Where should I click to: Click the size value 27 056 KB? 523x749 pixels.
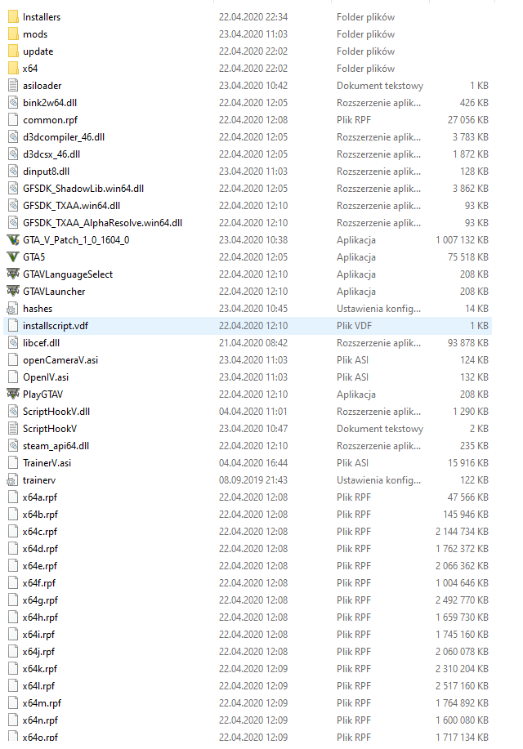click(468, 120)
